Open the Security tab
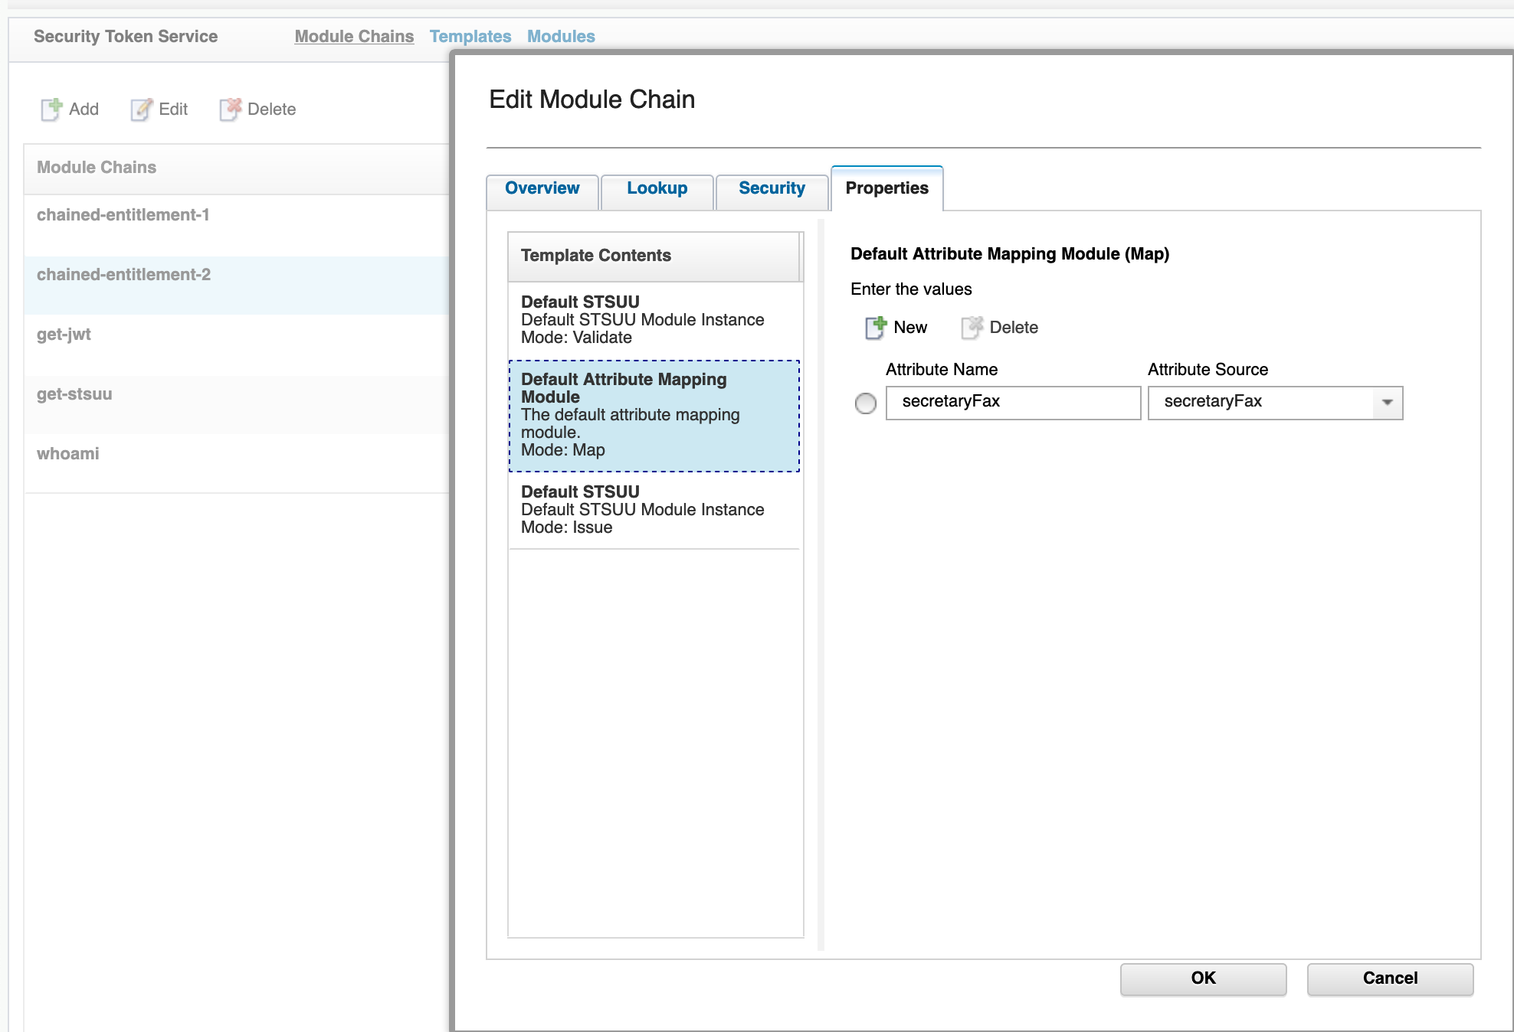The height and width of the screenshot is (1032, 1514). pyautogui.click(x=772, y=189)
